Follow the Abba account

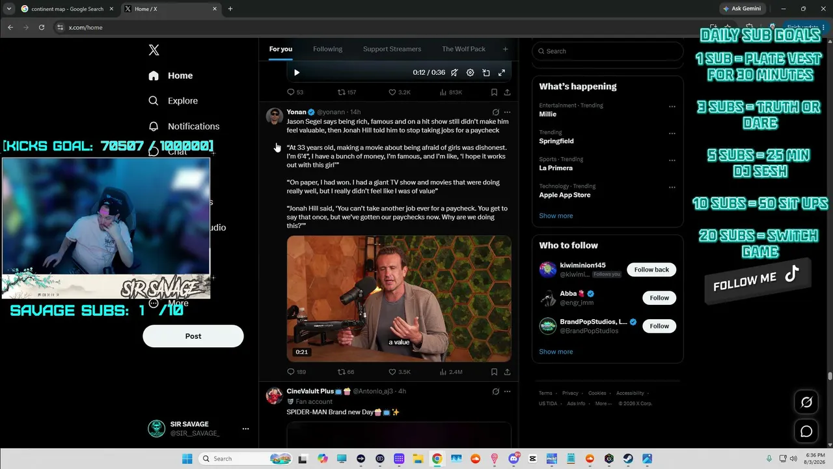pos(659,298)
